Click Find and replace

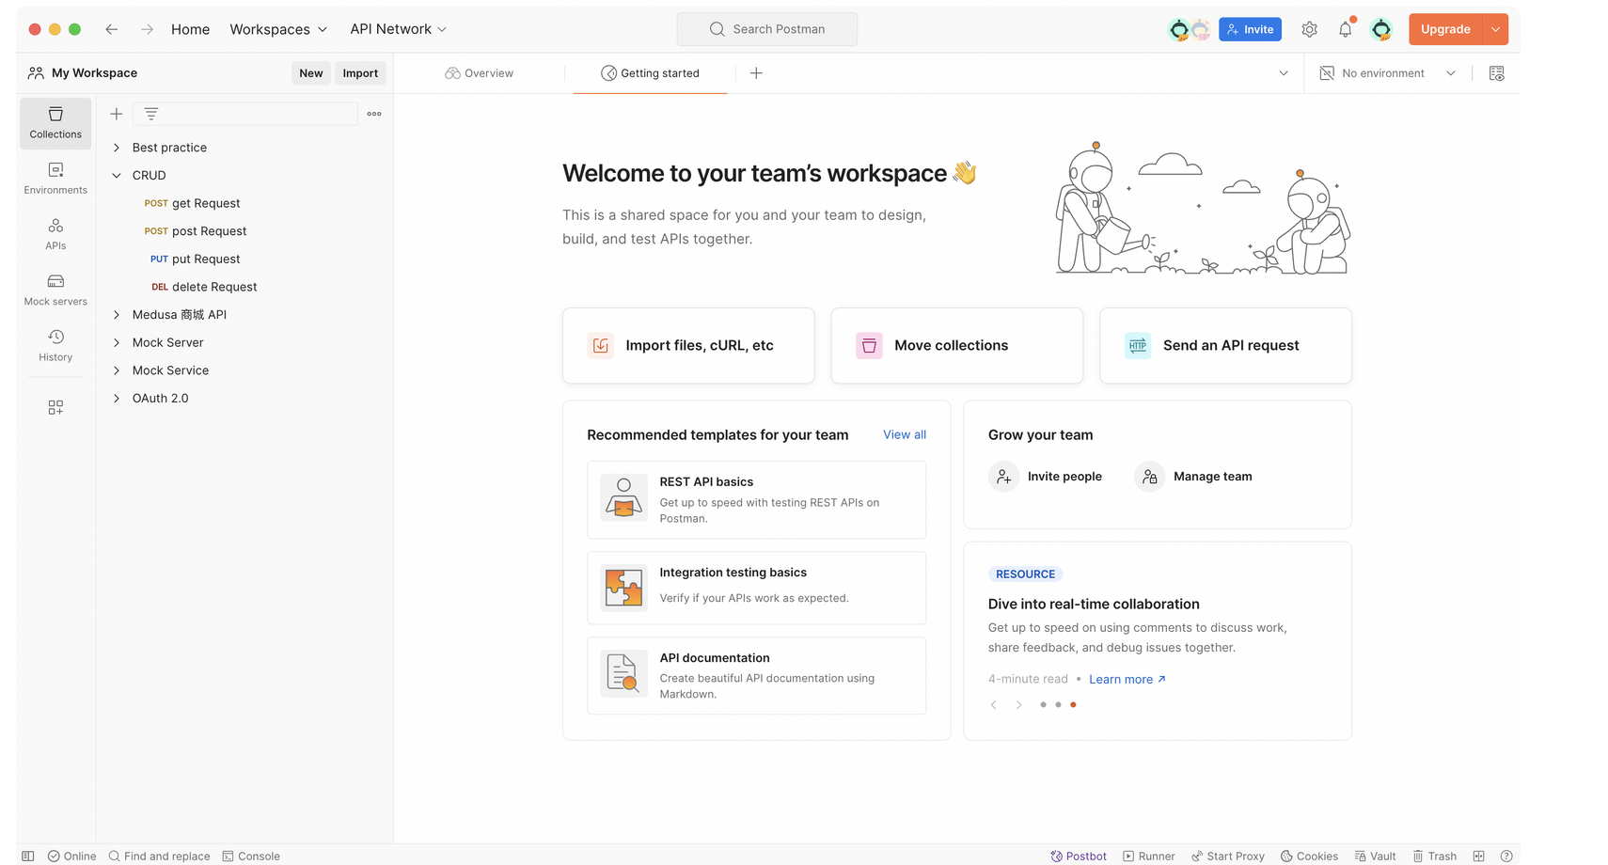pos(159,856)
